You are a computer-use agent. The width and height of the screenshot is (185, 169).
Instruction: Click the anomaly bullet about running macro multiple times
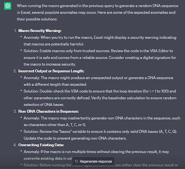tap(96, 155)
